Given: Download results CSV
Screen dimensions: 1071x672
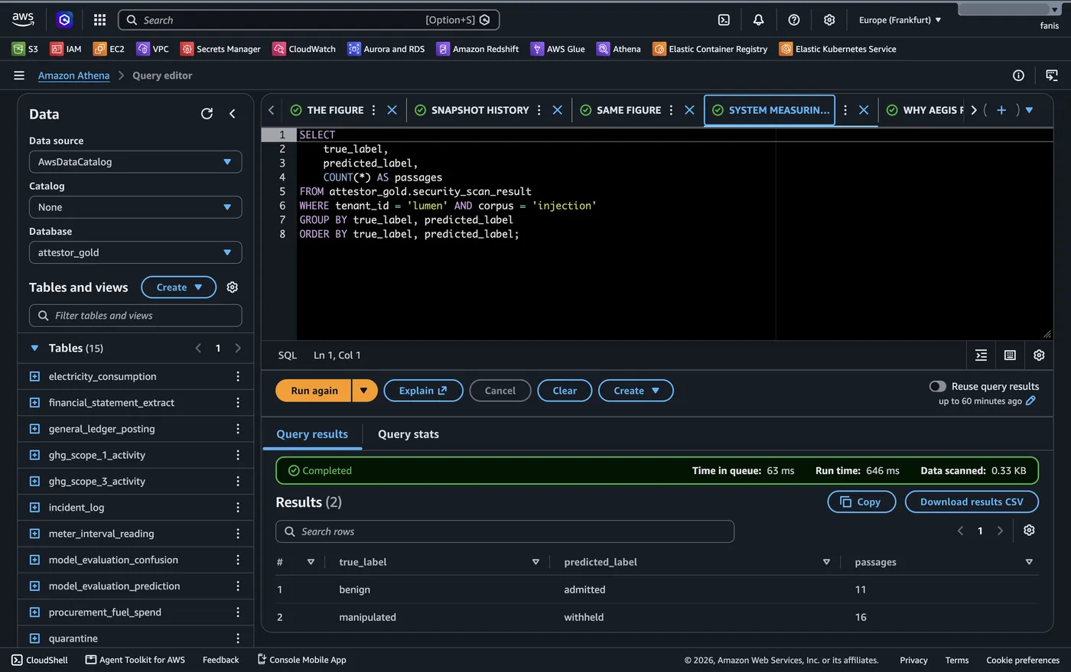Looking at the screenshot, I should [972, 502].
